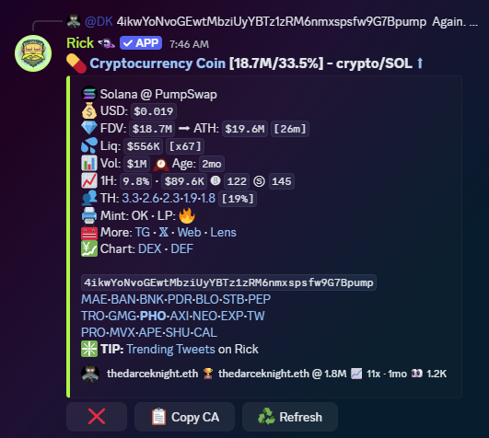
Task: Click Rick's bot avatar image
Action: coord(33,53)
